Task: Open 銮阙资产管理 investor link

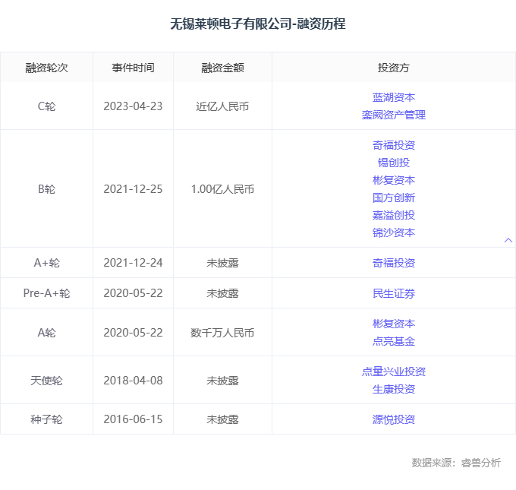Action: [x=394, y=115]
